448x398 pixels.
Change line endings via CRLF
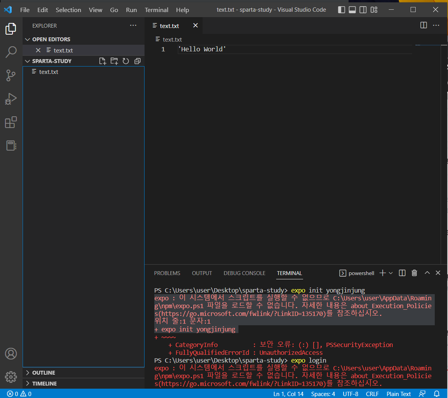point(372,394)
